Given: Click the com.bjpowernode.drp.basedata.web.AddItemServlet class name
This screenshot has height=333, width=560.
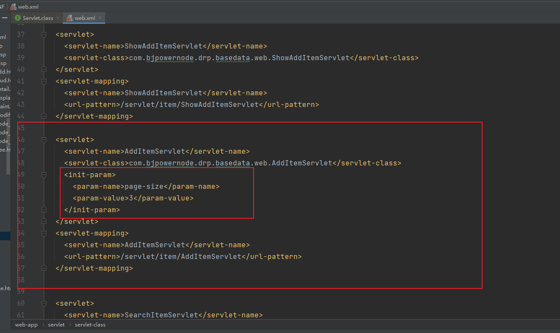Looking at the screenshot, I should (x=231, y=163).
